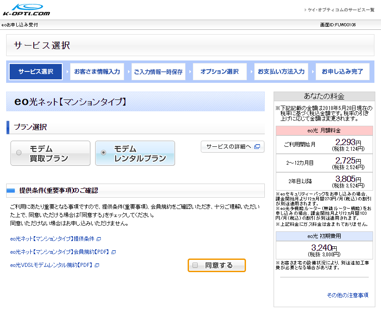381x312 pixels.
Task: Click the ご利用開始月 row label
Action: click(300, 145)
